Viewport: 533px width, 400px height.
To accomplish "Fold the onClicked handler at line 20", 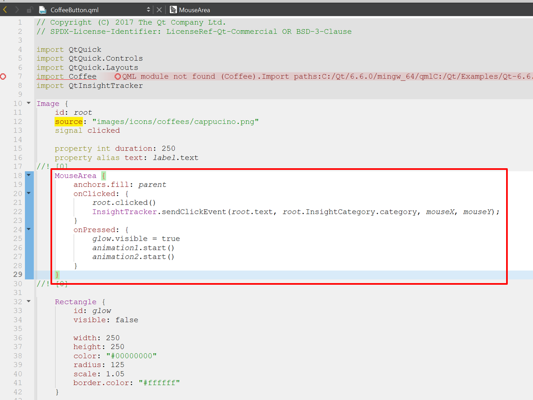I will coord(29,193).
